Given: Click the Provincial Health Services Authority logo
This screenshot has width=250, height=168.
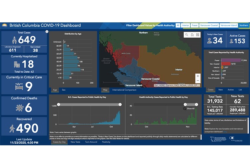Looking at the screenshot, I should [x=218, y=139].
